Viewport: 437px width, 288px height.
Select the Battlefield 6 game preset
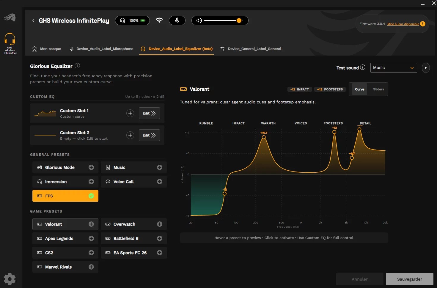click(x=133, y=238)
